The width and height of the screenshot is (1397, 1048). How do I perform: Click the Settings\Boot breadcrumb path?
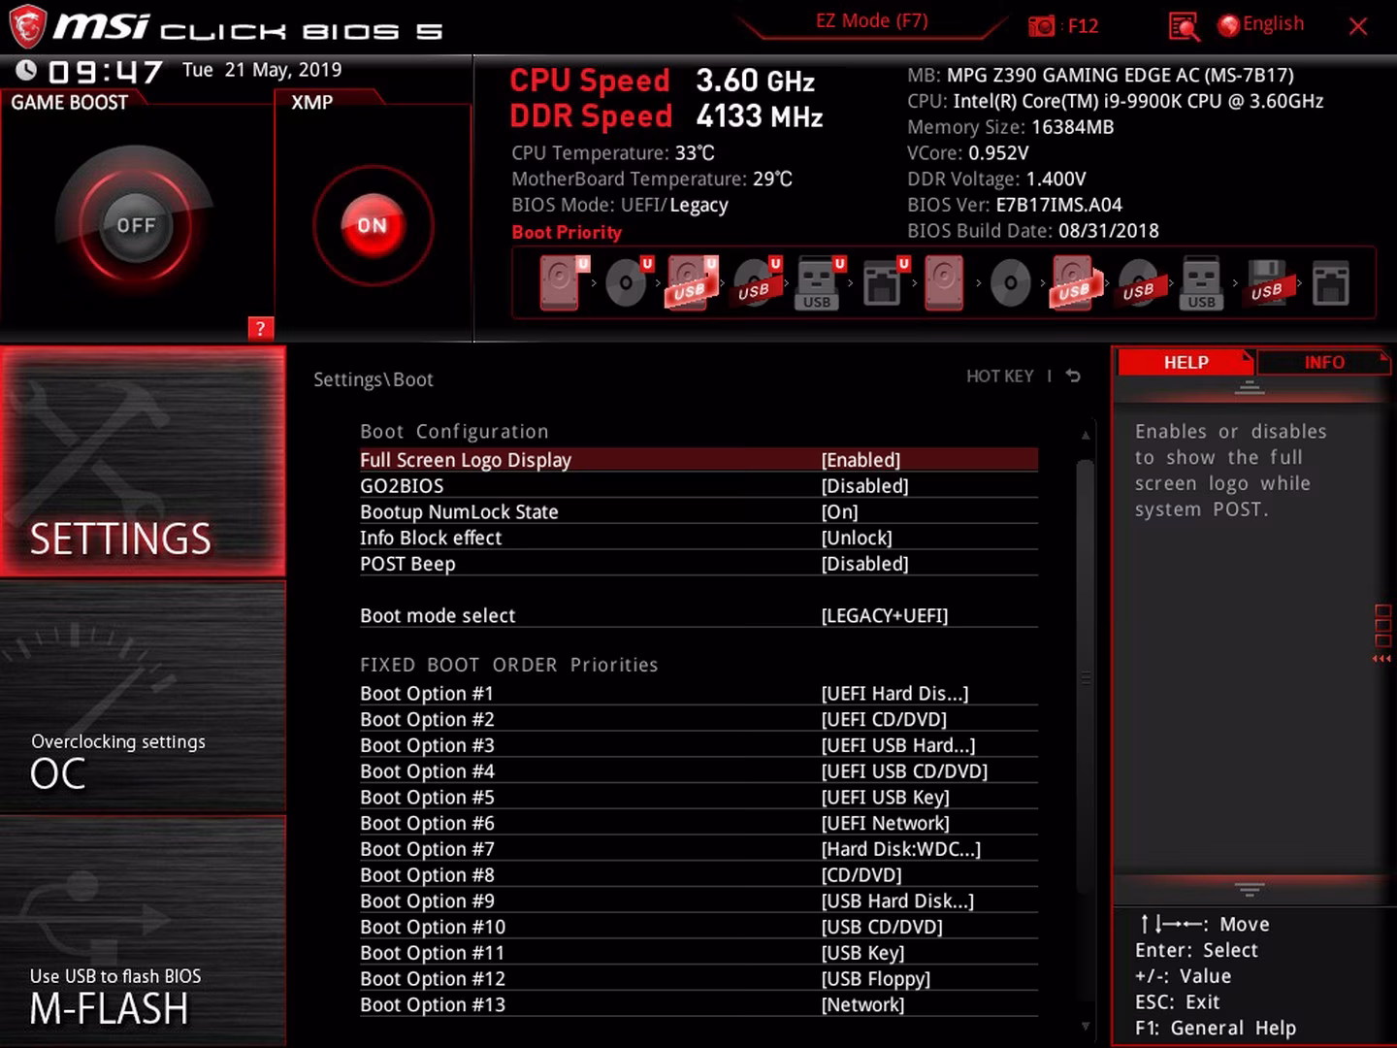click(374, 379)
